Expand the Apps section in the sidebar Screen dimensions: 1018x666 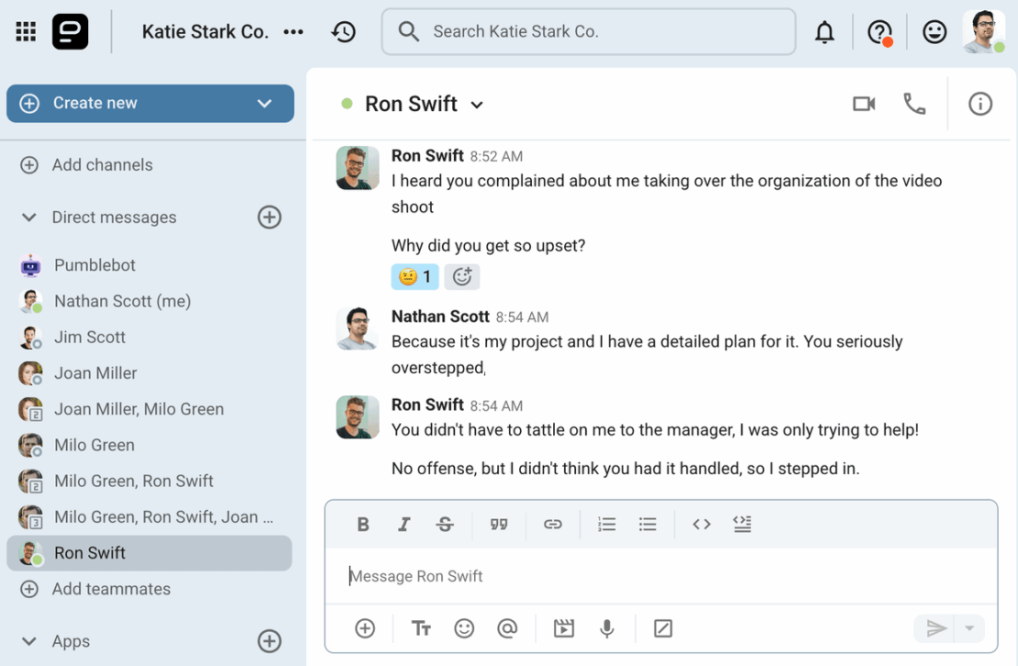(28, 641)
